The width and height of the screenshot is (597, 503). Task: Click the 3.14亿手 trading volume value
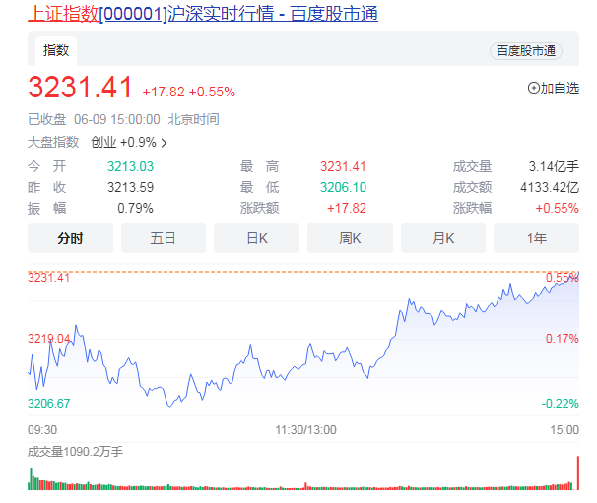coord(558,167)
